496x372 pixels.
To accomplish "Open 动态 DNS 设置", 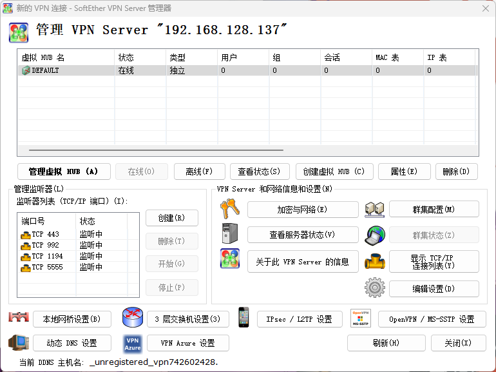I will 72,343.
